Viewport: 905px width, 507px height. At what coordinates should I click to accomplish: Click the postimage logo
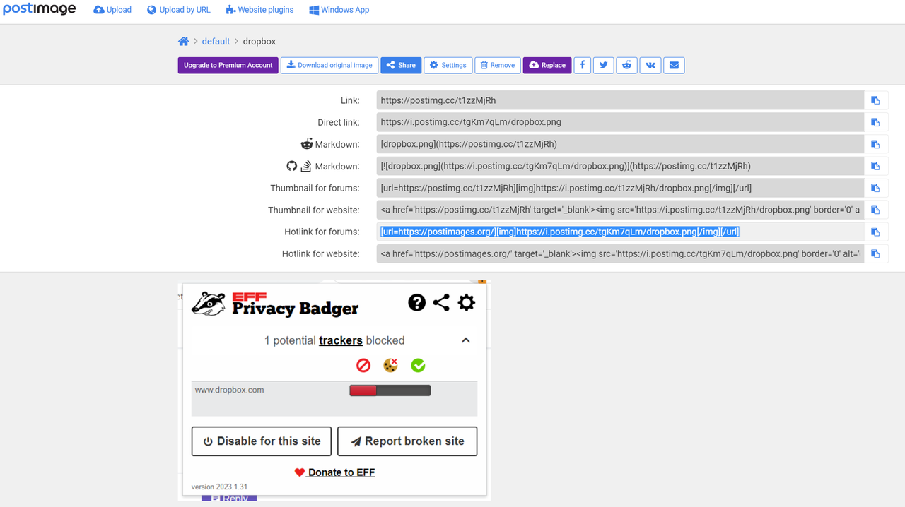tap(40, 9)
